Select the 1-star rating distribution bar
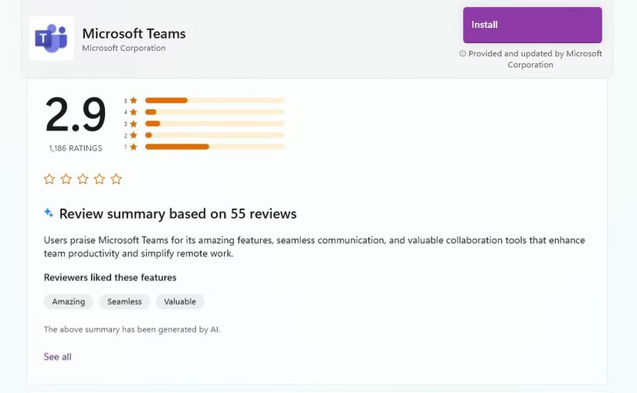 [214, 147]
